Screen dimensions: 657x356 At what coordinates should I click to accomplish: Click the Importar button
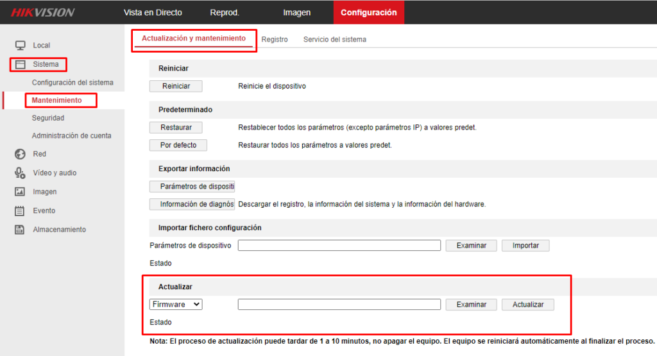(525, 246)
